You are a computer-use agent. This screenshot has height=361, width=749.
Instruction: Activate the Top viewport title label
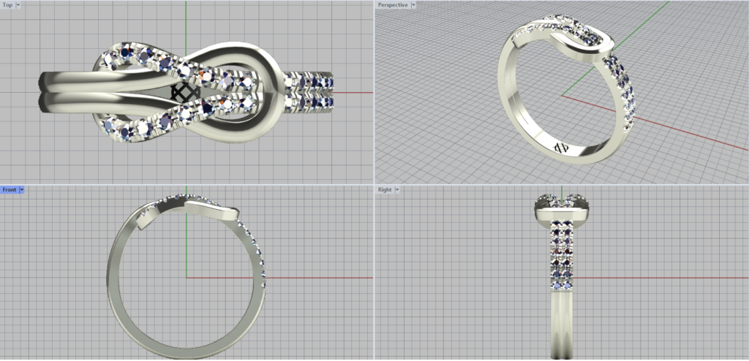[x=7, y=4]
